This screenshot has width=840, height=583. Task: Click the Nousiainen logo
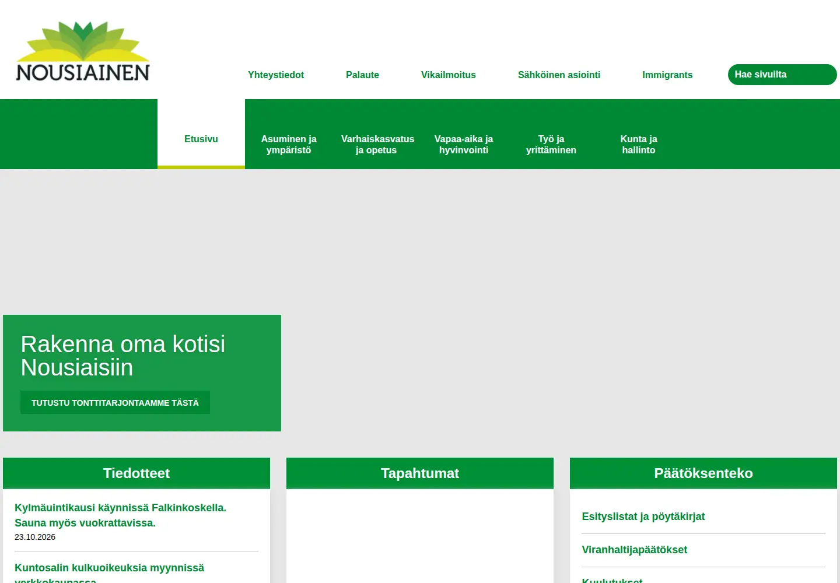[83, 51]
